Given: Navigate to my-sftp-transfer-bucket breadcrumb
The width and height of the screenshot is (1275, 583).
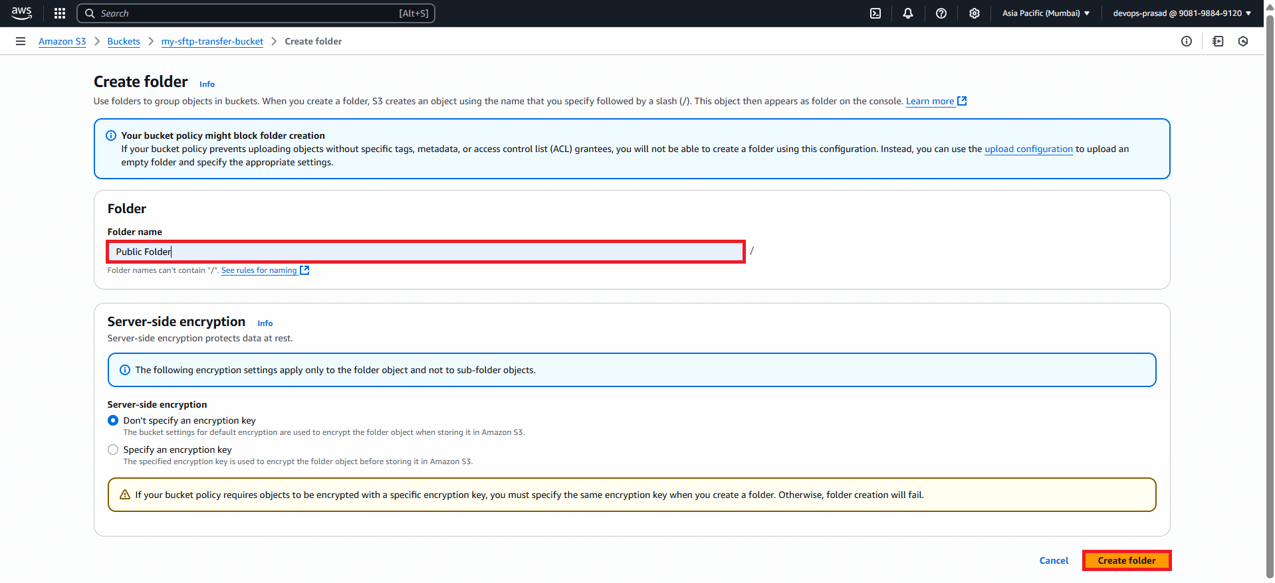Looking at the screenshot, I should point(212,41).
